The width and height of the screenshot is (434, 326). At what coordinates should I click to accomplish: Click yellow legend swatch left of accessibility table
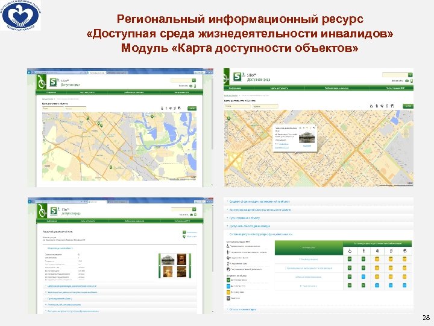(x=228, y=292)
